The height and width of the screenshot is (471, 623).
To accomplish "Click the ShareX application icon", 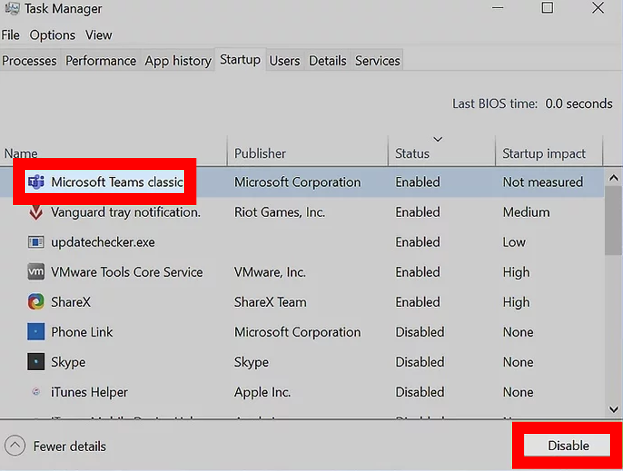I will point(35,302).
